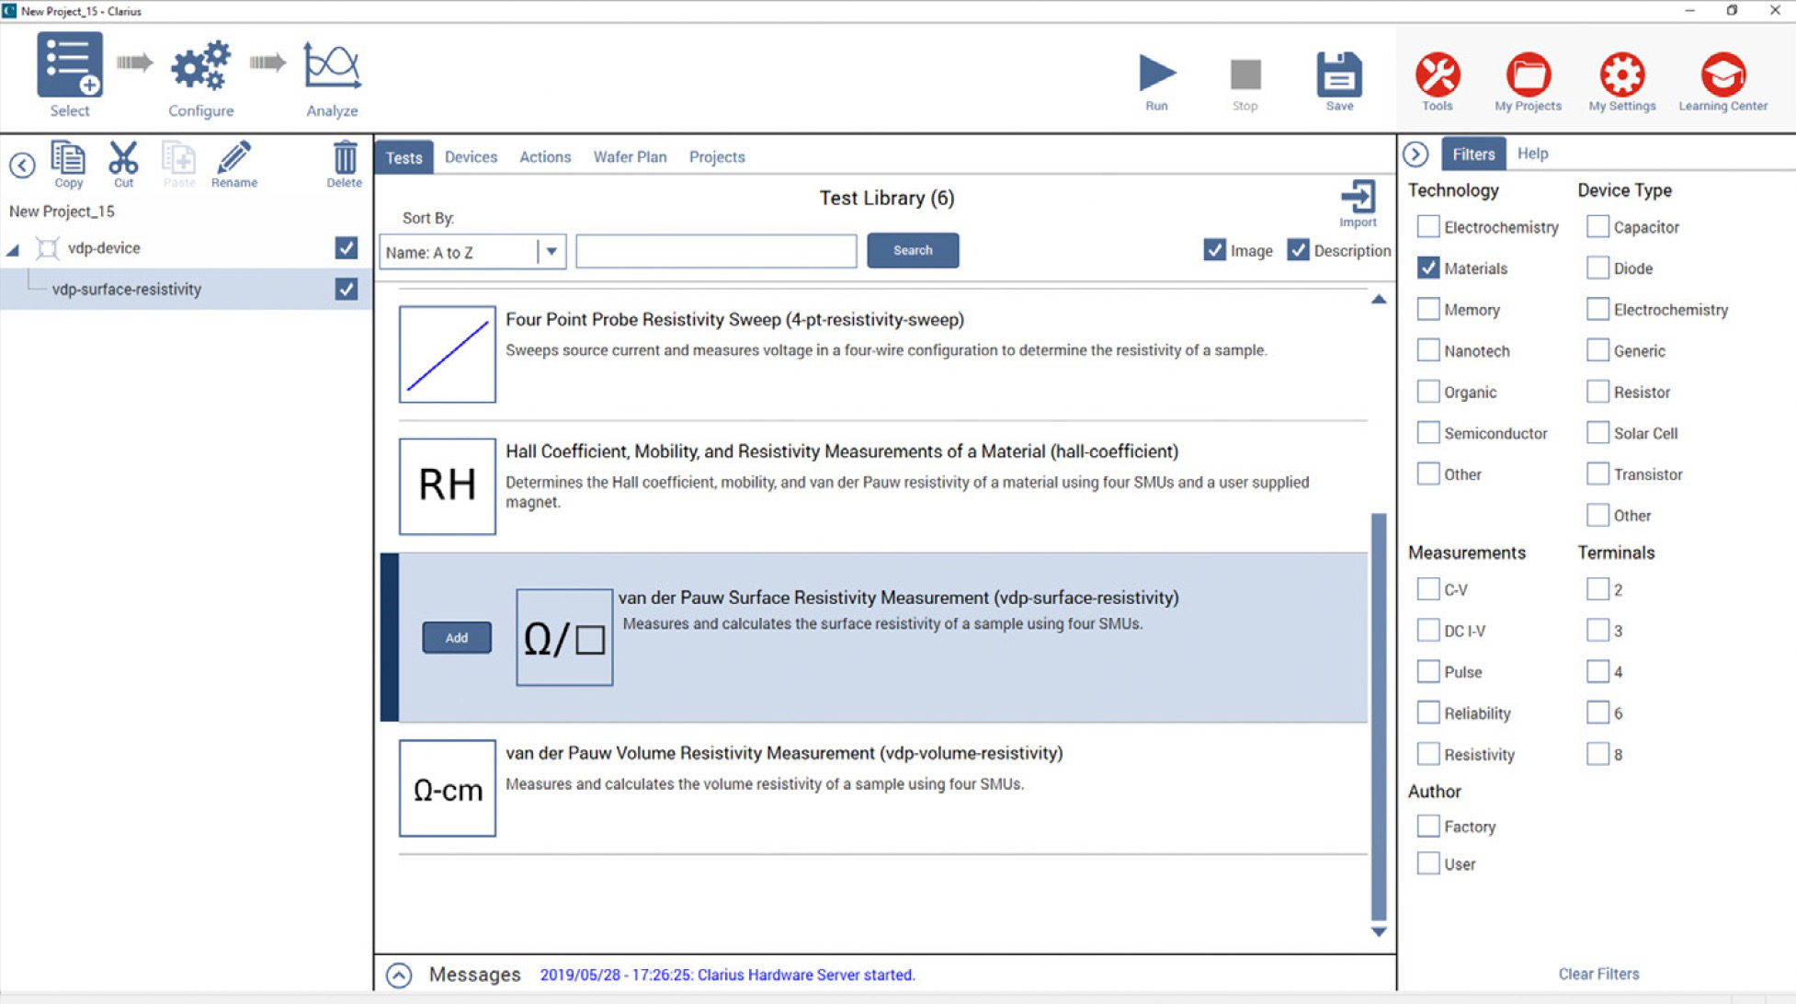Click the test library search input field
The height and width of the screenshot is (1004, 1796).
715,249
